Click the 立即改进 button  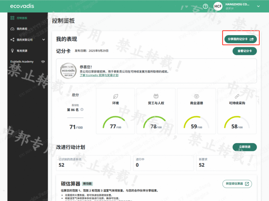coord(244,147)
